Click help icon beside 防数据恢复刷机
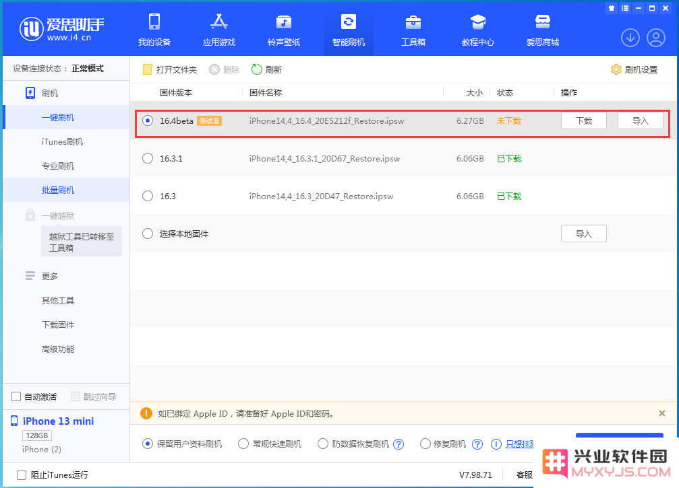Image resolution: width=679 pixels, height=488 pixels. pyautogui.click(x=398, y=444)
